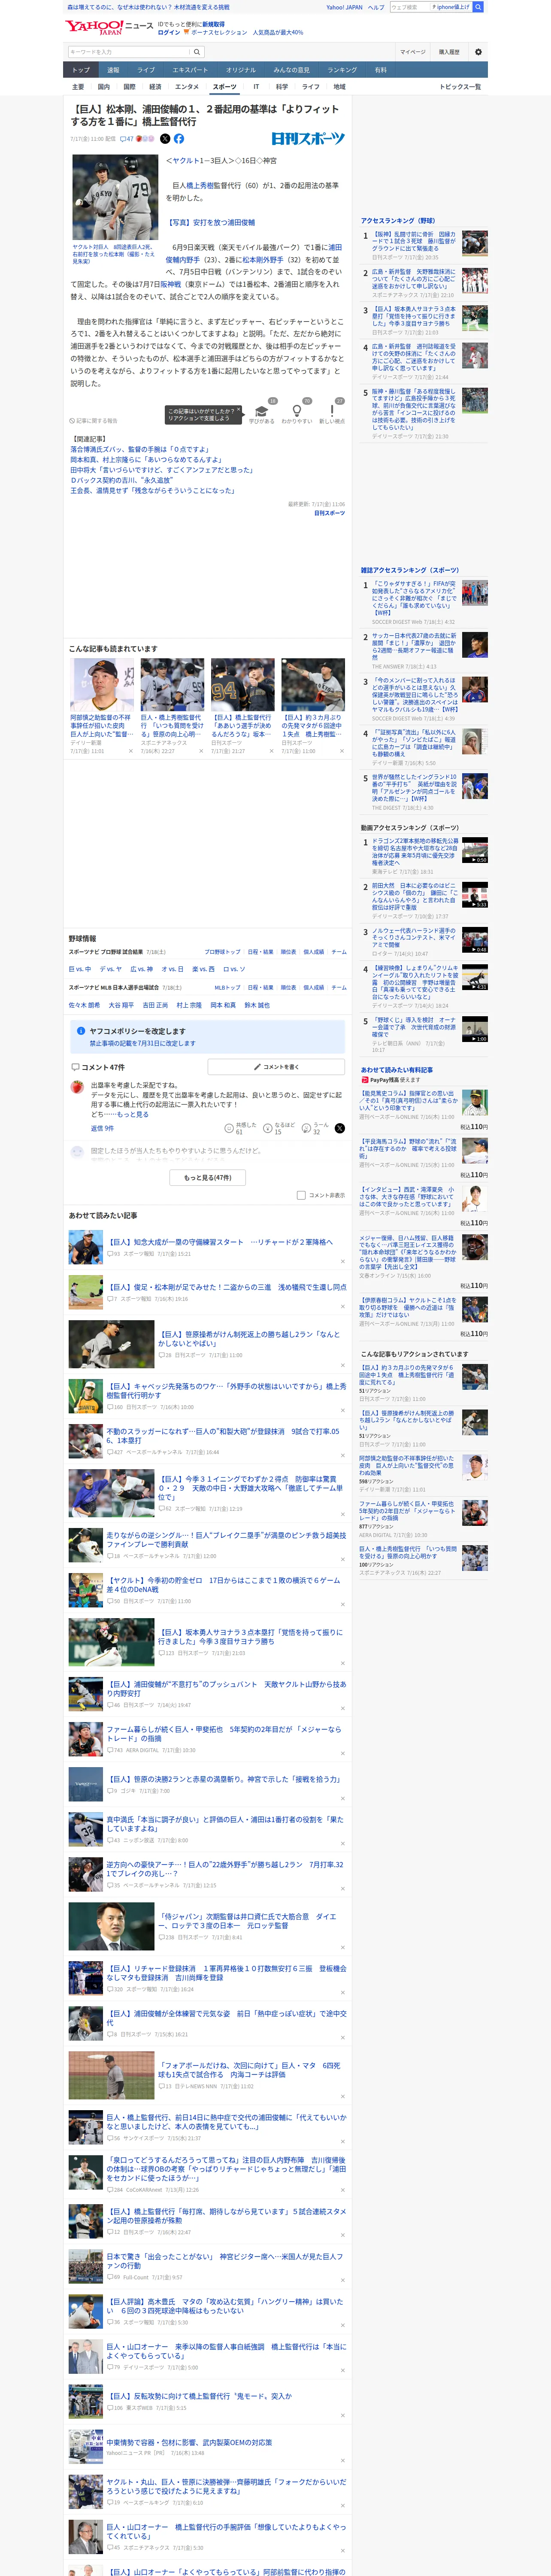Screen dimensions: 551x2576
Task: React with わかりやすい lightbulb icon
Action: click(296, 411)
